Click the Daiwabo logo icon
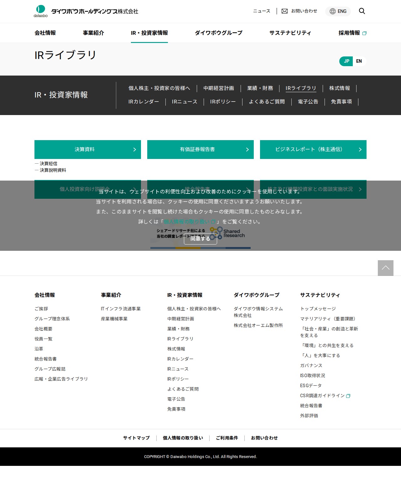The width and height of the screenshot is (401, 490). coord(41,11)
